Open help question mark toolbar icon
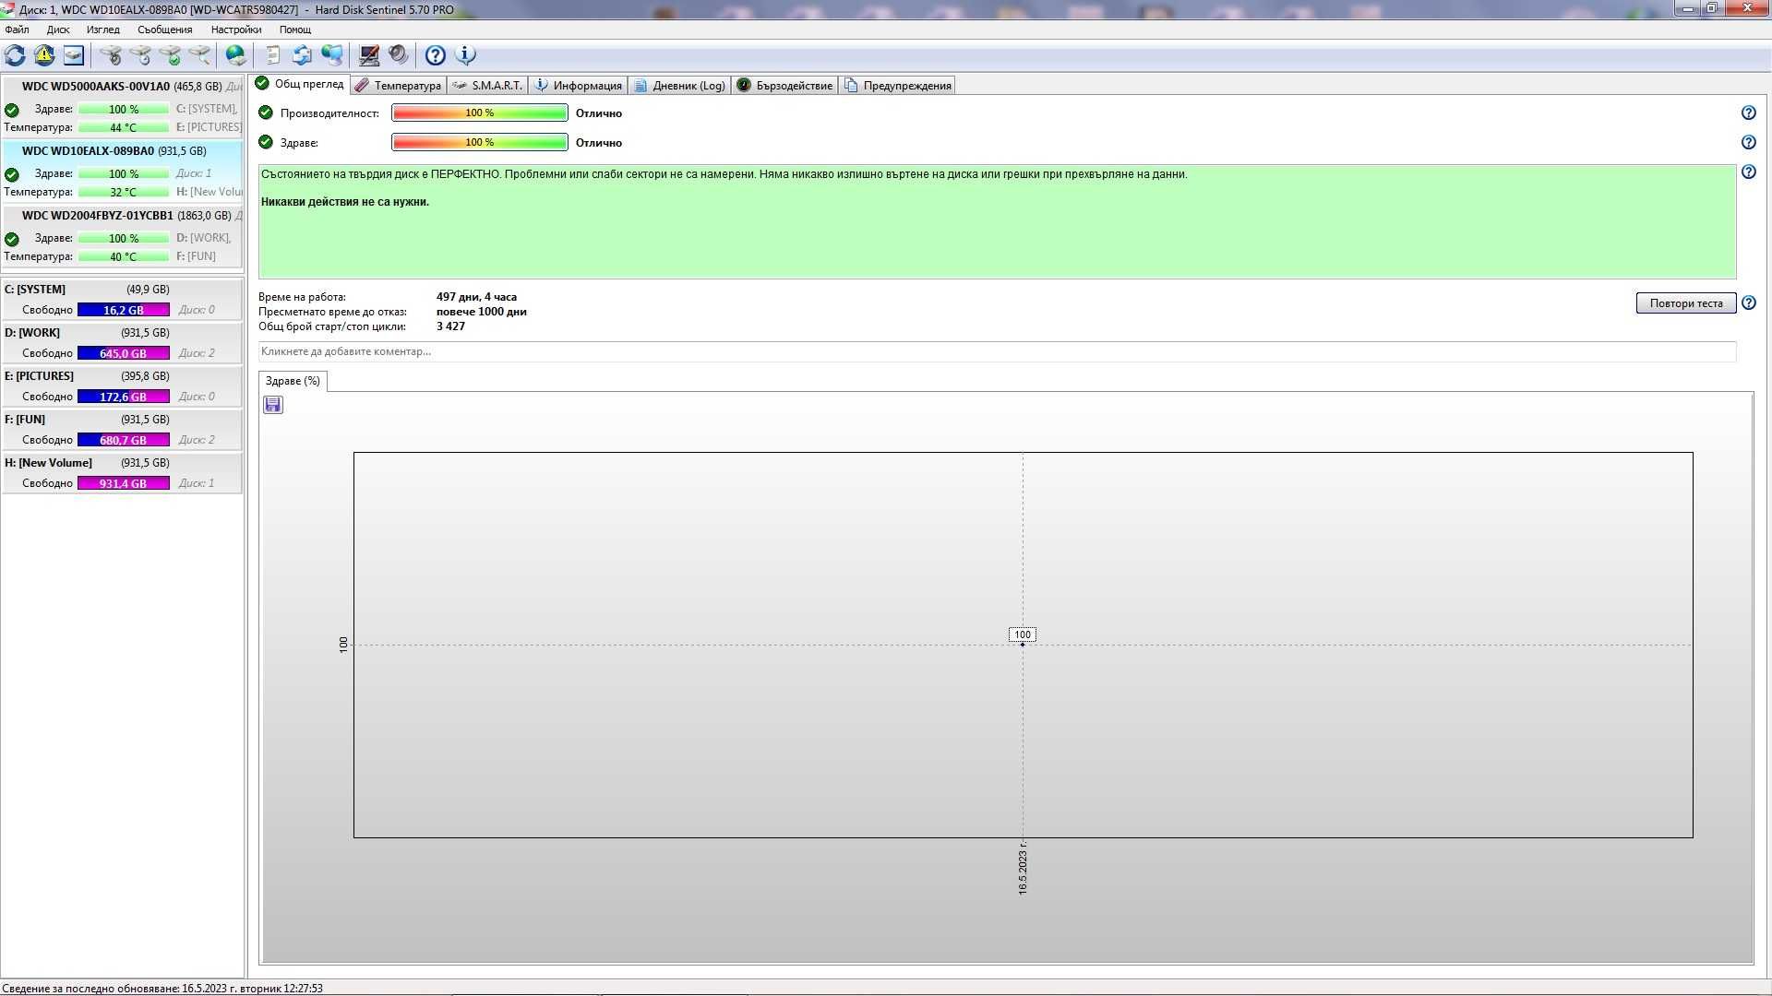This screenshot has height=996, width=1772. (x=436, y=55)
